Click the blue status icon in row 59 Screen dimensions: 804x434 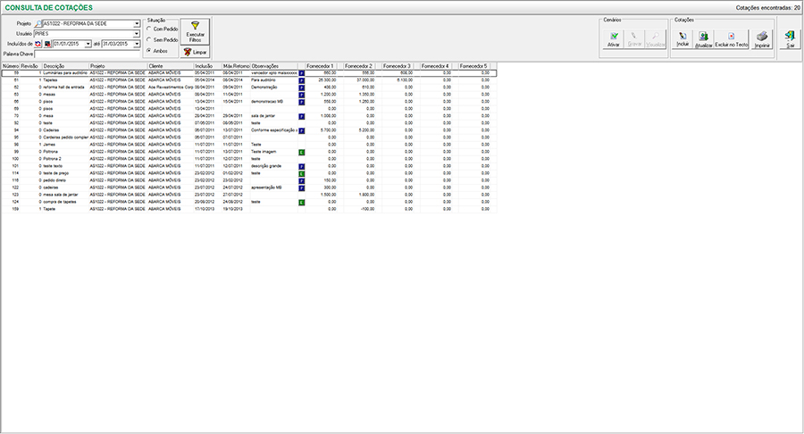point(302,73)
